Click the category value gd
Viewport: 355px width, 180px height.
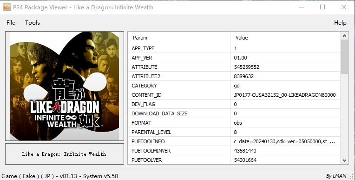click(237, 86)
